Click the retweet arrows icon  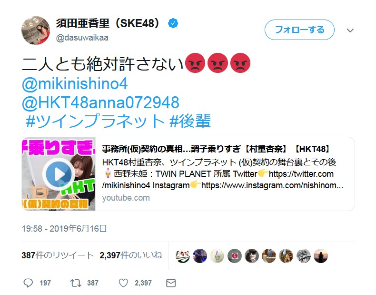[x=76, y=283]
